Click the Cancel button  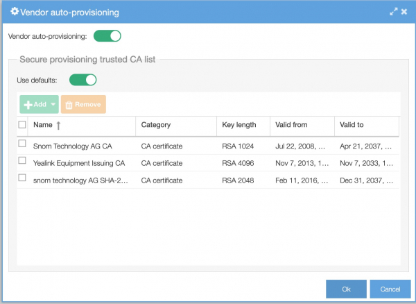pyautogui.click(x=390, y=289)
